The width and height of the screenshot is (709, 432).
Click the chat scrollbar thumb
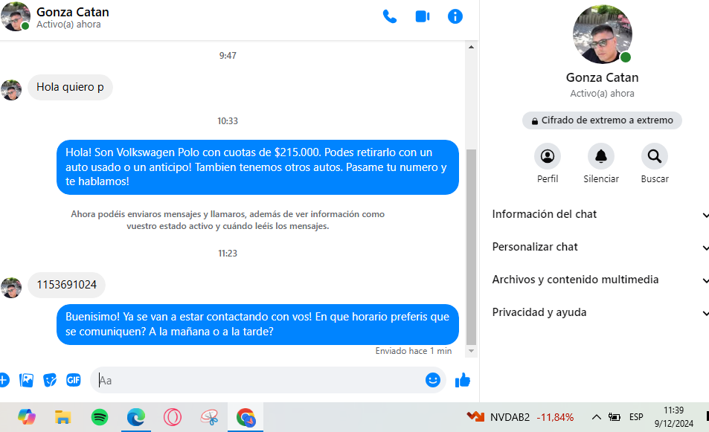click(x=471, y=247)
